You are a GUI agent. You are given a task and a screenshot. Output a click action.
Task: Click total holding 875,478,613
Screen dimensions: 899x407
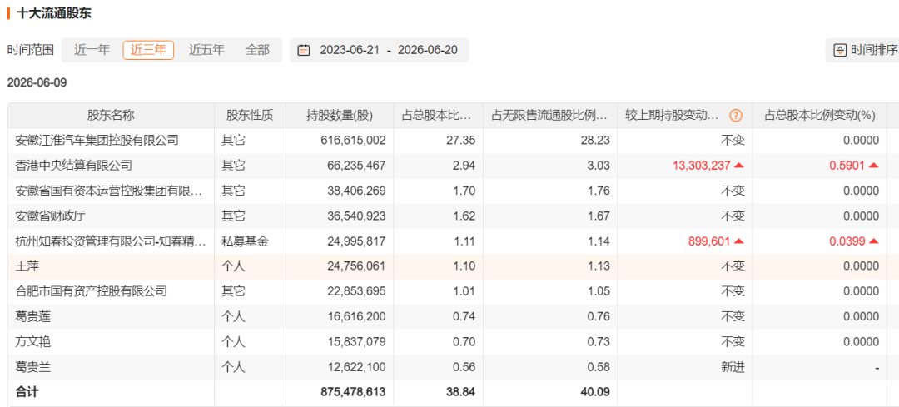pos(351,392)
